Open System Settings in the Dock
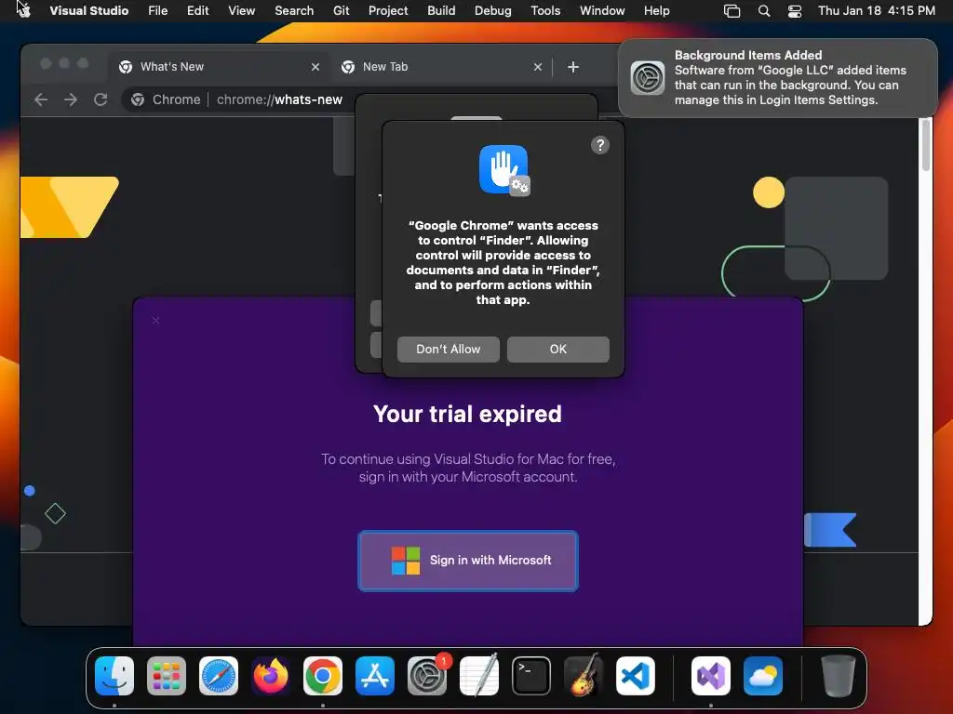 (427, 676)
